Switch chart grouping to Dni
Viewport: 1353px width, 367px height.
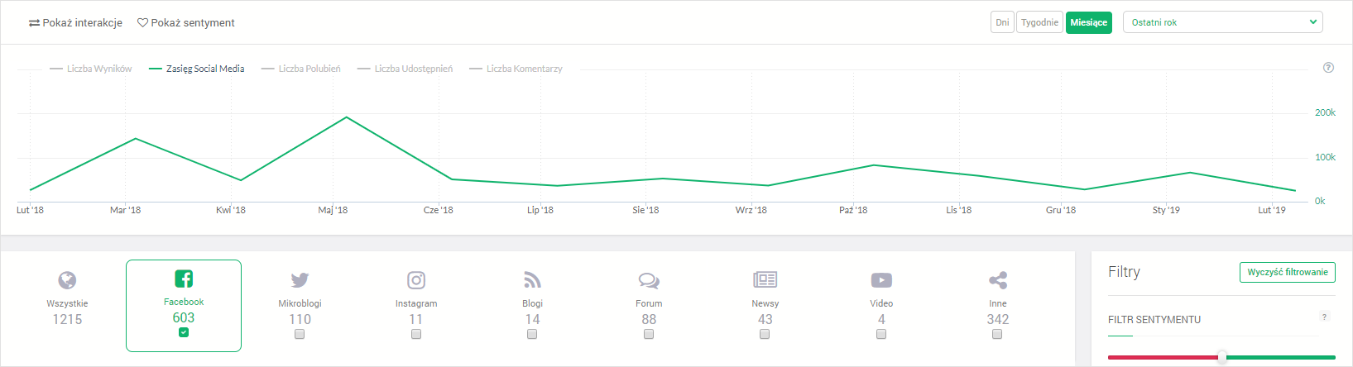coord(1002,22)
